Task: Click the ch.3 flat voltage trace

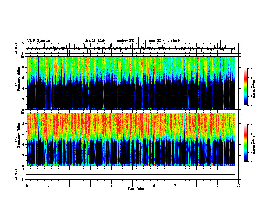Action: (x=131, y=174)
